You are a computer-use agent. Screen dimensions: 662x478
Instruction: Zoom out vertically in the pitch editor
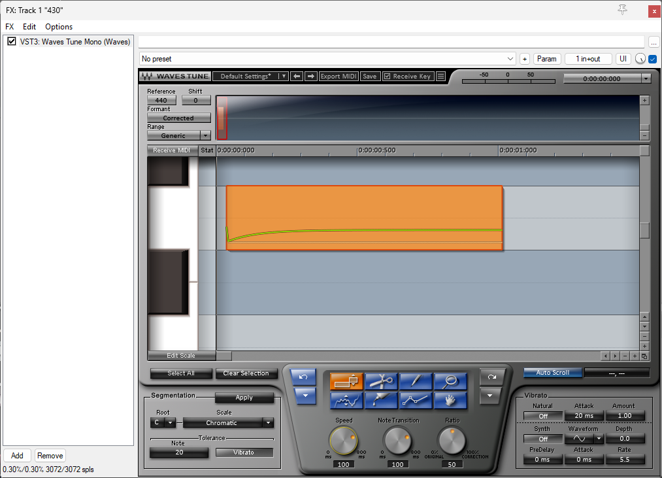tap(644, 336)
